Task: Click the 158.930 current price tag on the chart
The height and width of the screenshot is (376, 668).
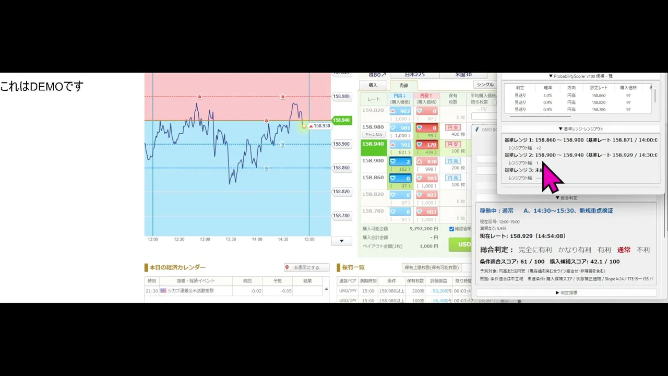Action: point(320,126)
